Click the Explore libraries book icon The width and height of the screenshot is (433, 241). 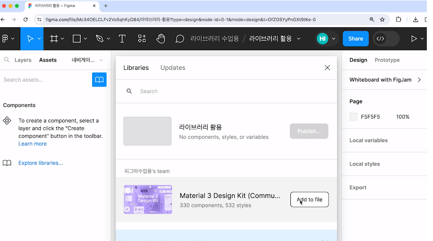pyautogui.click(x=7, y=163)
